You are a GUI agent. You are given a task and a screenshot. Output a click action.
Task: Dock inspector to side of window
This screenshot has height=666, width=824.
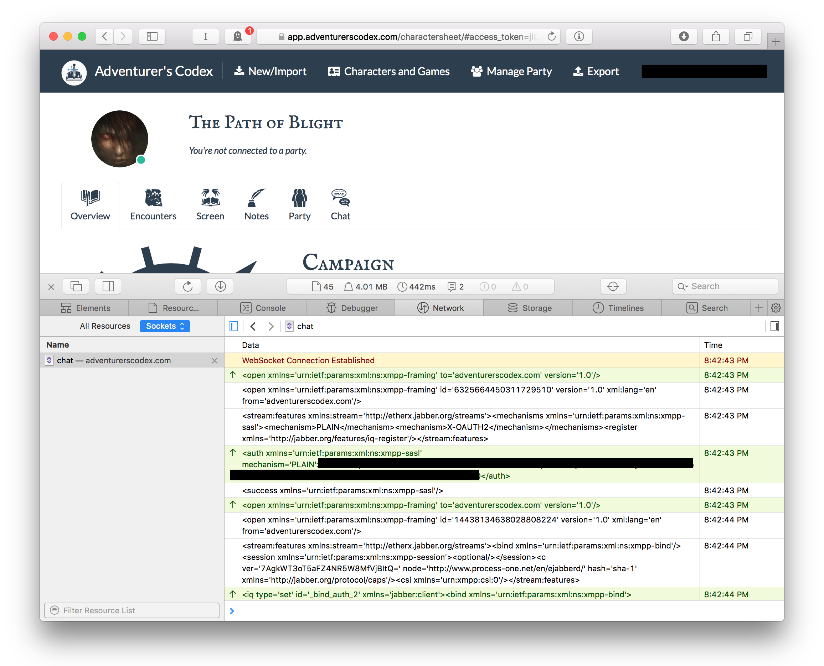[x=108, y=286]
